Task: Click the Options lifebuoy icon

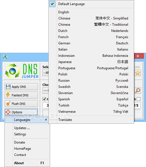Action: click(8, 112)
